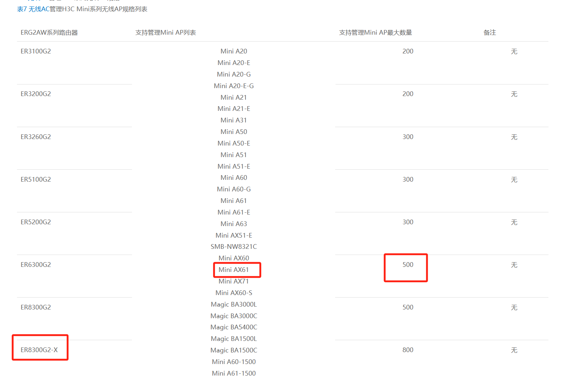Click the highlighted Mini AX61 entry

pos(234,270)
